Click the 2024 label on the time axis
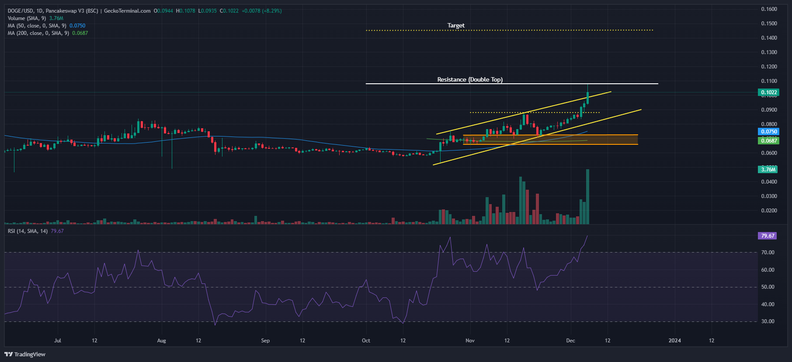This screenshot has height=362, width=792. 674,341
